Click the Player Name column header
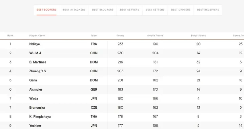The height and width of the screenshot is (129, 244). coord(37,36)
